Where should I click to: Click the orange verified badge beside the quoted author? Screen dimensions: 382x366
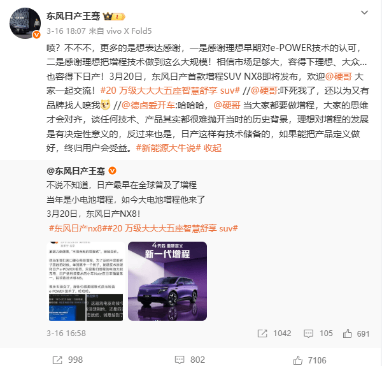(x=112, y=170)
